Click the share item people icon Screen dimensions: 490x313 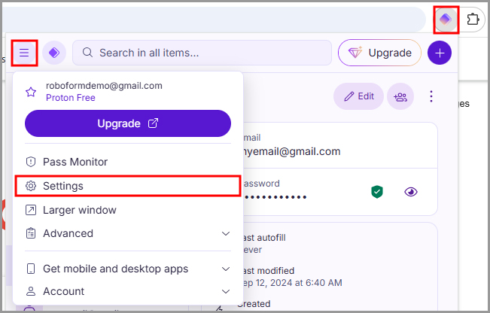pyautogui.click(x=400, y=96)
